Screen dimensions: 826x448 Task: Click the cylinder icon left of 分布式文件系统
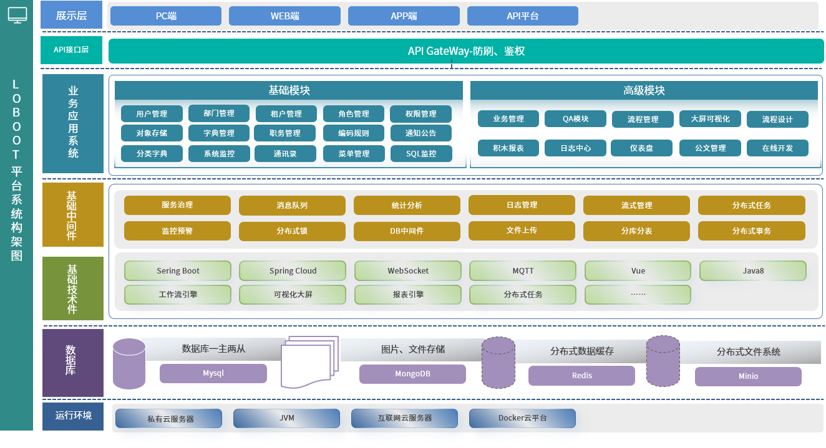663,361
